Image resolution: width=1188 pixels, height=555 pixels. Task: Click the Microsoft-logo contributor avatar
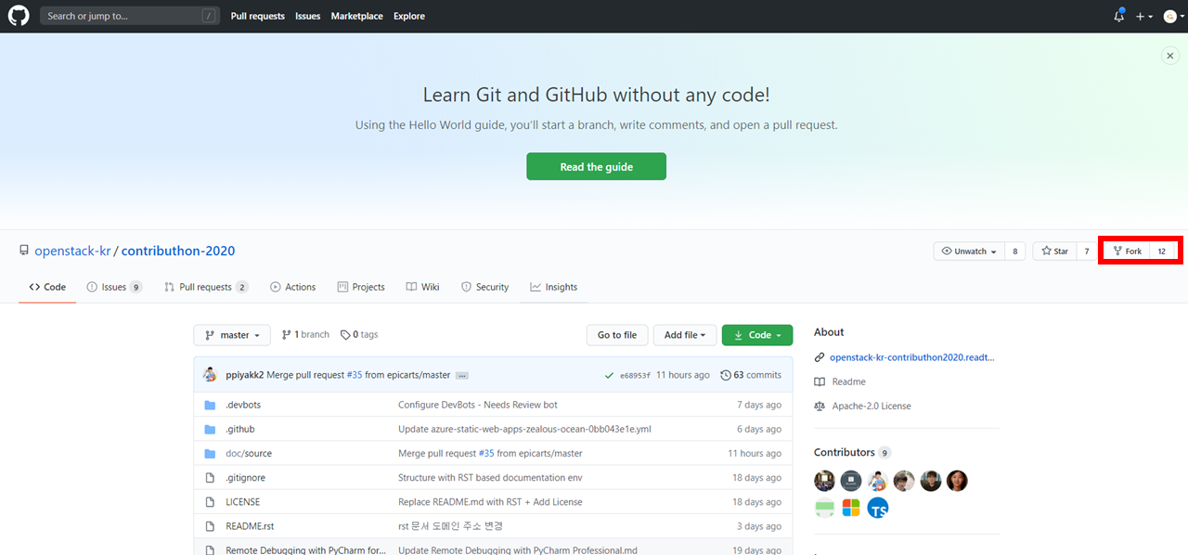coord(851,508)
